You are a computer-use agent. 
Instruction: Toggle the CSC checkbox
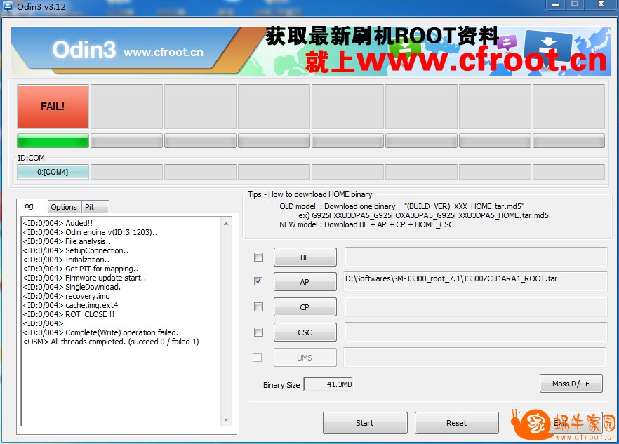(x=258, y=332)
